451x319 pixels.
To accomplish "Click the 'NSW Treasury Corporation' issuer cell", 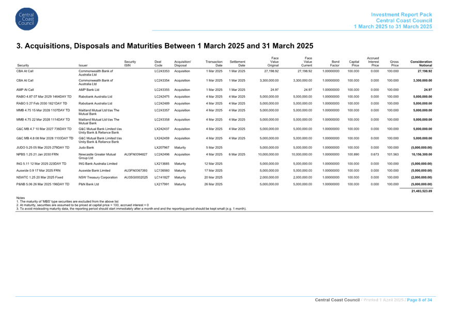I will click(98, 178).
